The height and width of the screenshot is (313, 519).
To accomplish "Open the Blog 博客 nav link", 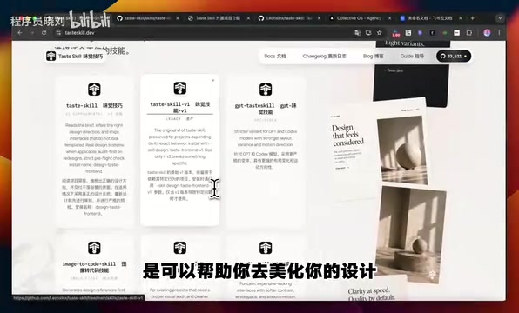I will tap(373, 57).
